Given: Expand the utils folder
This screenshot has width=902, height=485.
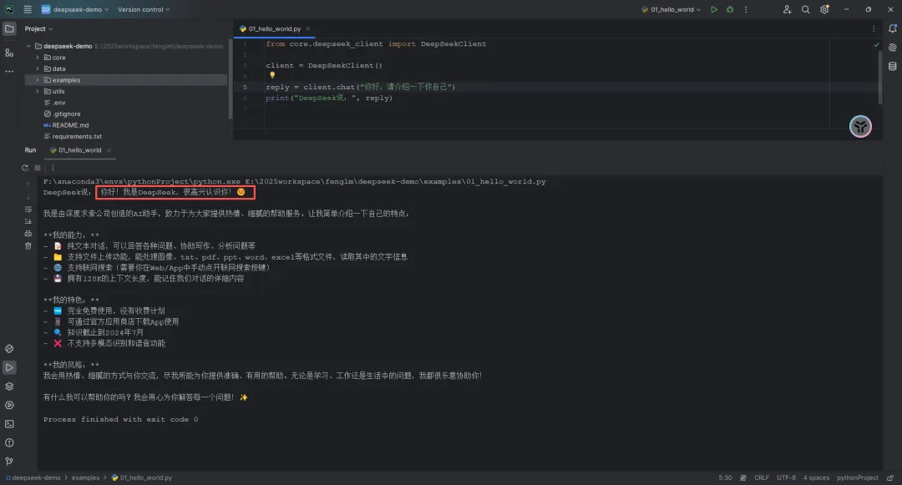Looking at the screenshot, I should [38, 91].
